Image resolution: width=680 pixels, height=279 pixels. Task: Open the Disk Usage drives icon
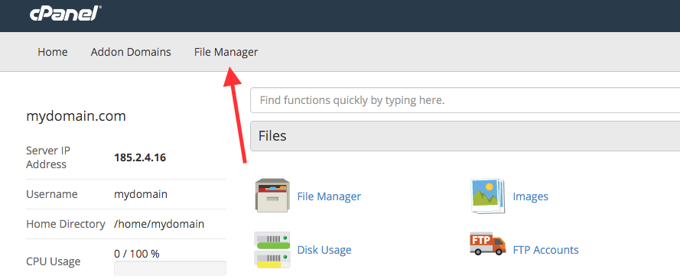click(272, 250)
